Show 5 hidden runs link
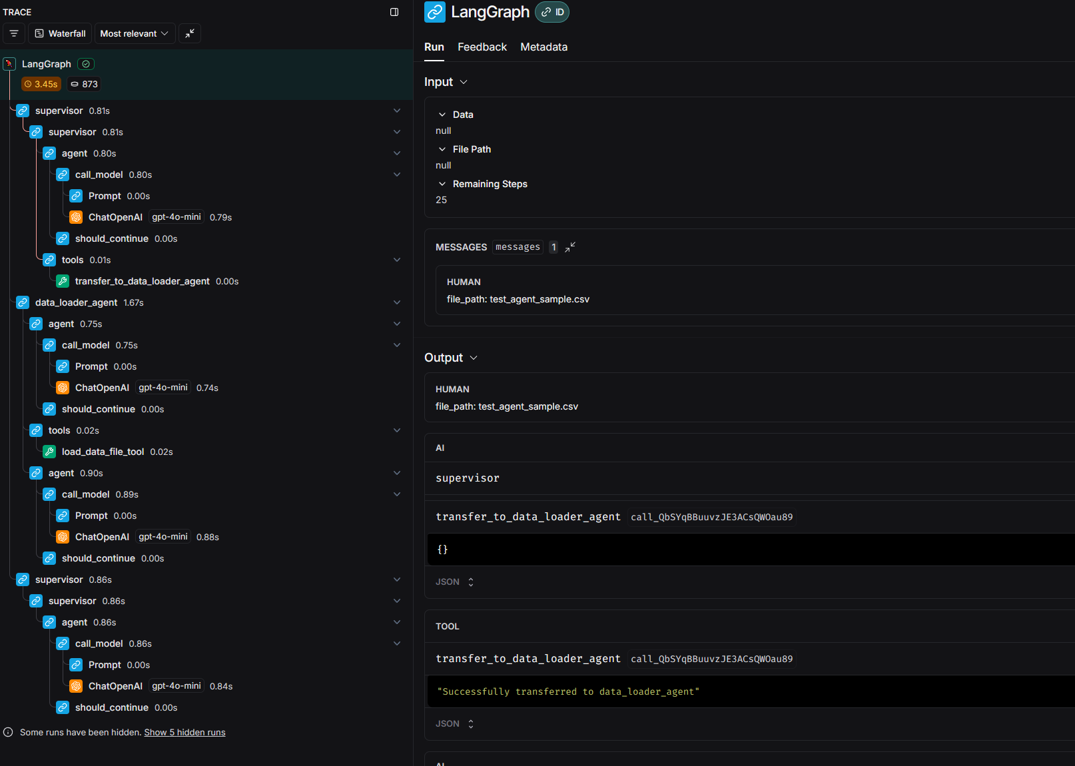The height and width of the screenshot is (766, 1075). (x=184, y=732)
